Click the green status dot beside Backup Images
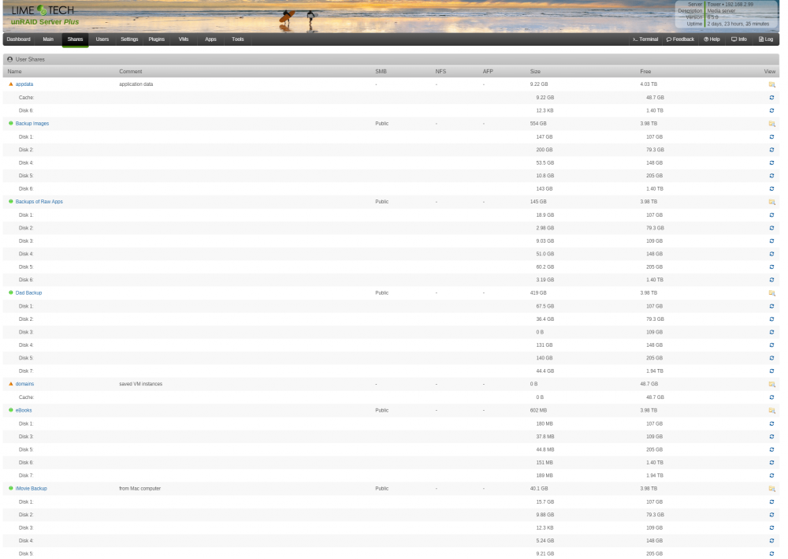The height and width of the screenshot is (559, 788). click(x=10, y=123)
